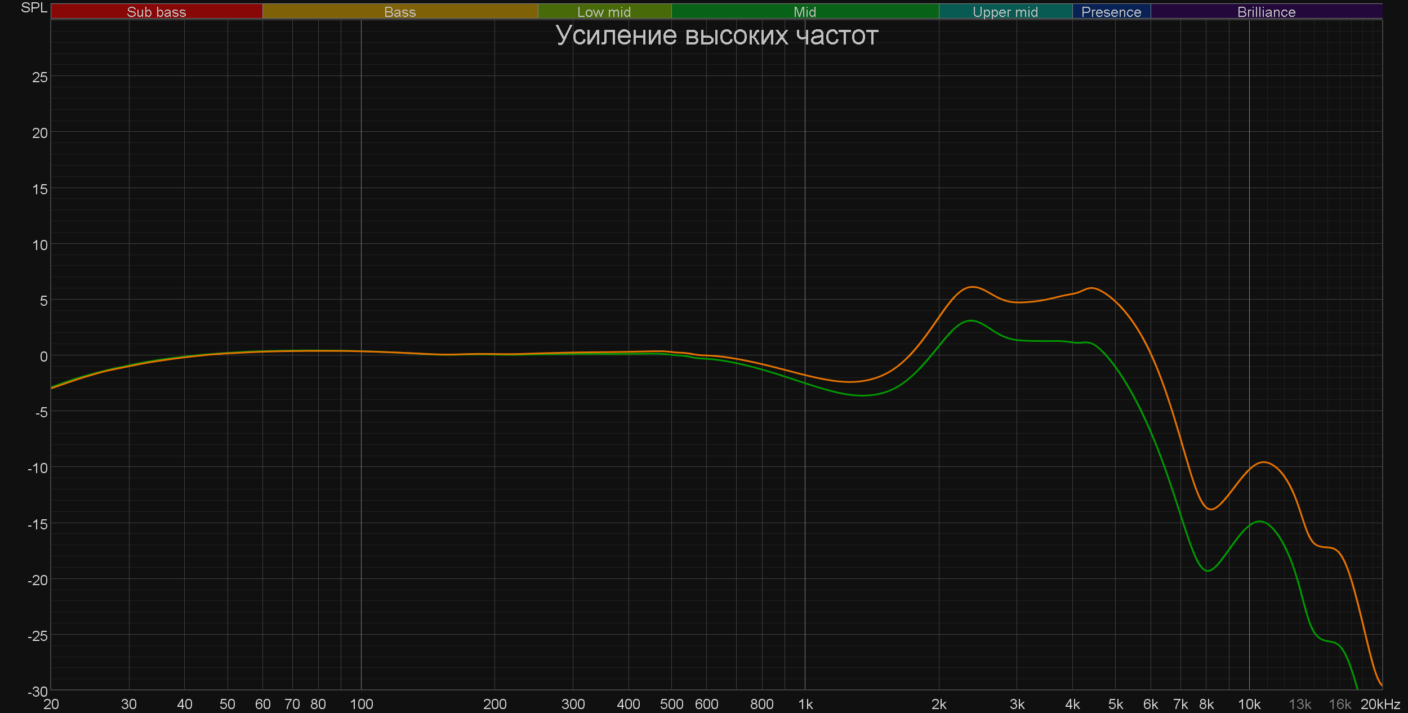This screenshot has width=1408, height=713.
Task: Click the 2k tick label on frequency axis
Action: click(939, 704)
